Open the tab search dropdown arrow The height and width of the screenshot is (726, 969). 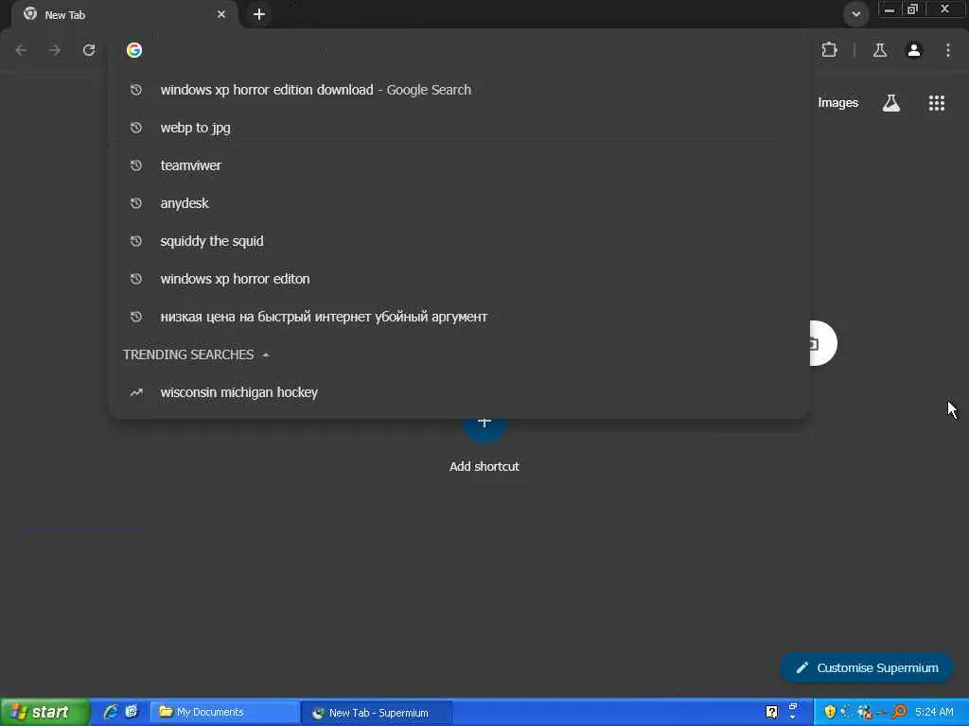(855, 13)
